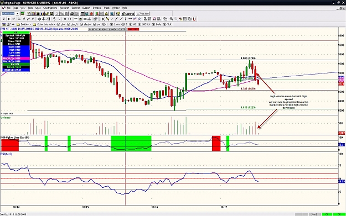The height and width of the screenshot is (216, 346).
Task: Open the Chart Options menu
Action: pos(50,8)
